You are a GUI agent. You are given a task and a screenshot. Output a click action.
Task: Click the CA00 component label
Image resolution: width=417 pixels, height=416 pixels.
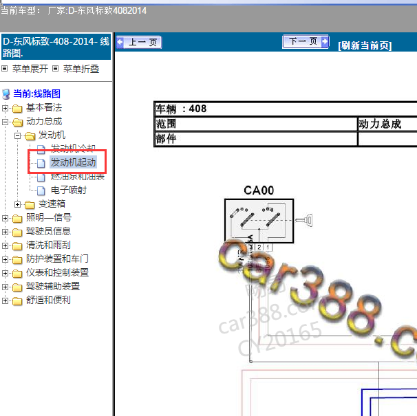point(259,190)
